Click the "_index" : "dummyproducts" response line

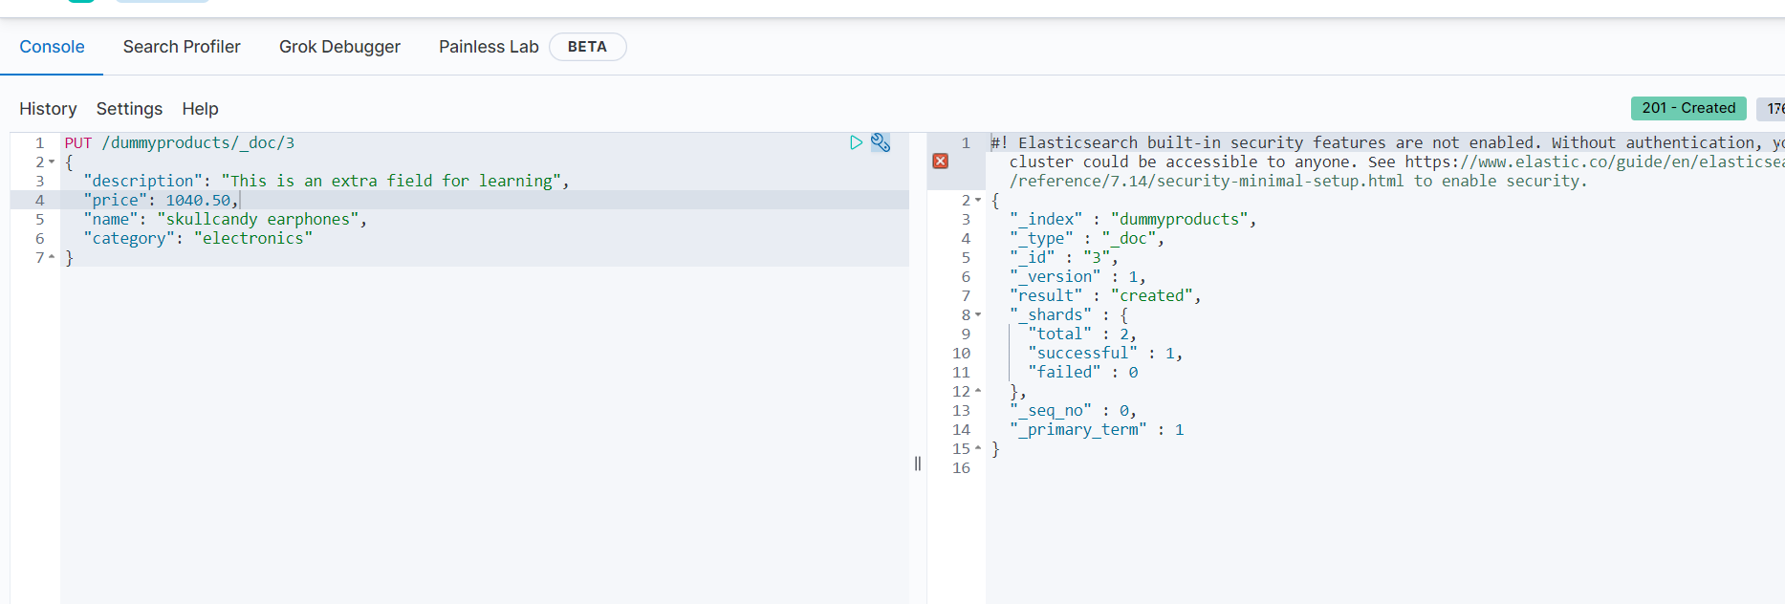(x=1133, y=219)
